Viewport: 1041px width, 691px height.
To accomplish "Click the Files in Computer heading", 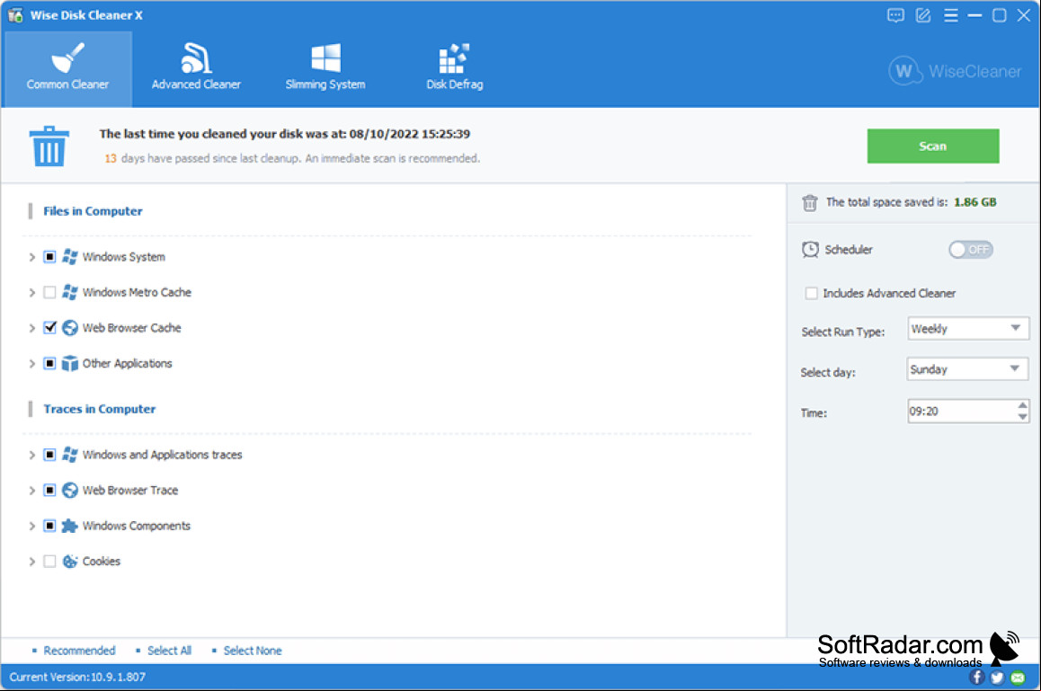I will [x=93, y=211].
